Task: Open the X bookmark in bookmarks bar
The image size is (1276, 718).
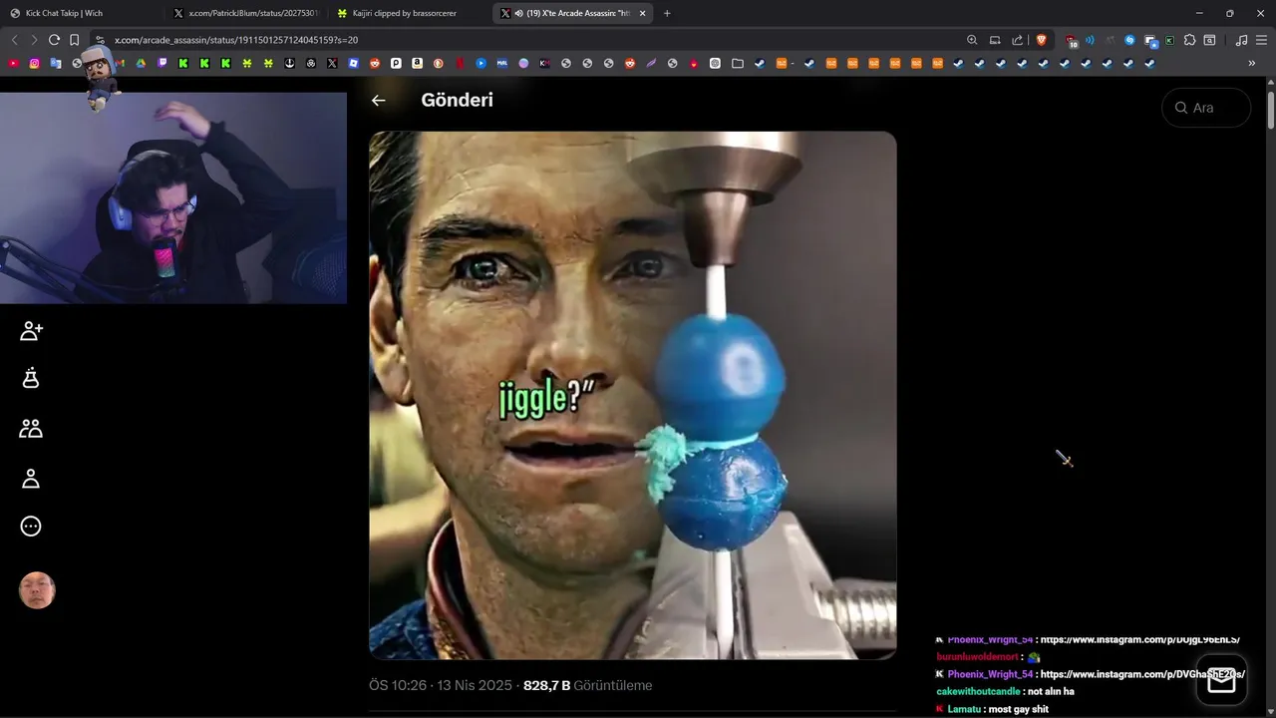Action: point(332,63)
